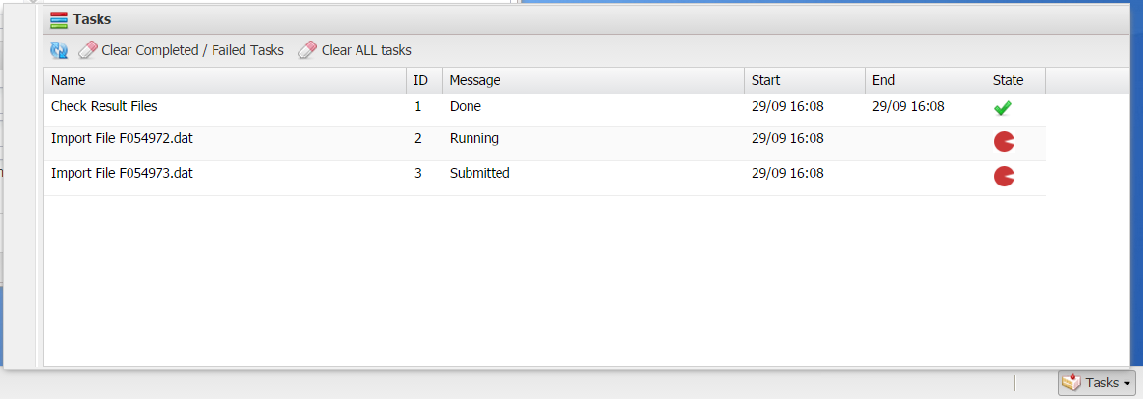Select the Import File F054973.dat row
The width and height of the screenshot is (1143, 399).
[x=123, y=174]
